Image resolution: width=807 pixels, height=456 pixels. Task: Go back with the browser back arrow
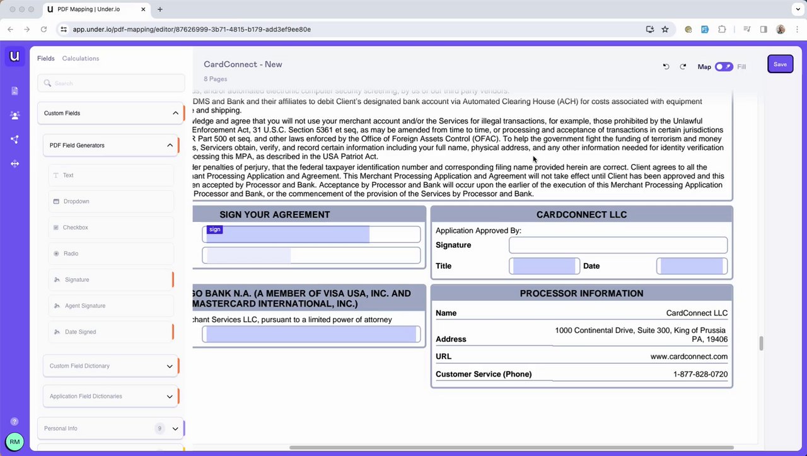pyautogui.click(x=10, y=29)
